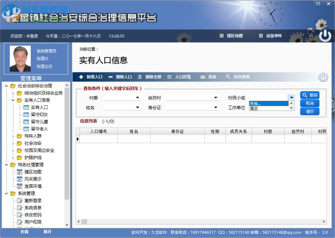335x238 pixels.
Task: Select the 删除人口 remove icon
Action: click(111, 77)
